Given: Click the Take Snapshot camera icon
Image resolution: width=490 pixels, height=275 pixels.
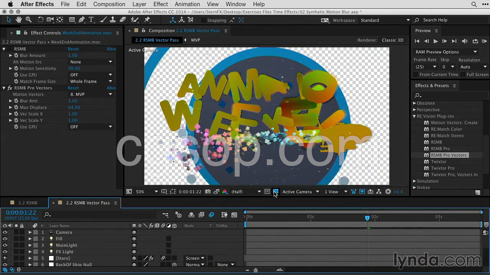Looking at the screenshot, I should pos(208,192).
